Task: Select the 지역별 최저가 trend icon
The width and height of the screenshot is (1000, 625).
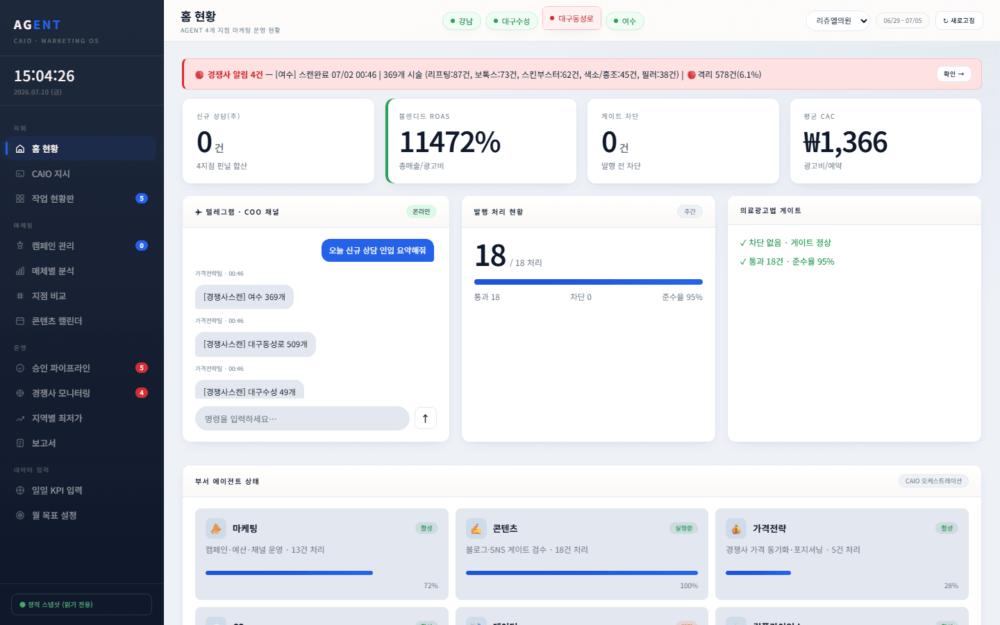Action: coord(20,418)
